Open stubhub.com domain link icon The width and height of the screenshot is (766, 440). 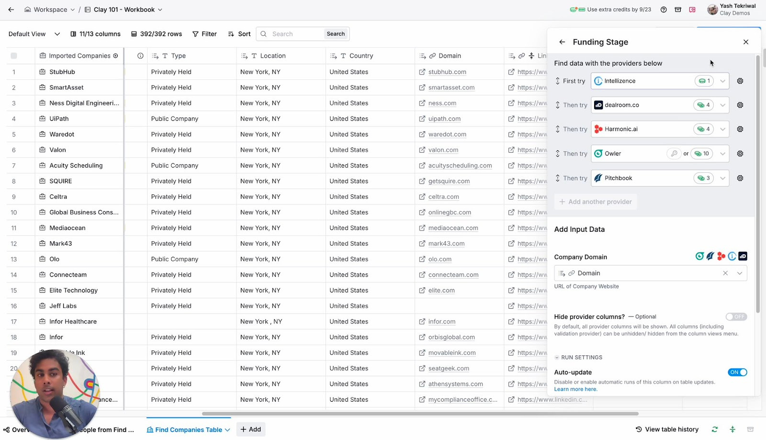pos(422,72)
